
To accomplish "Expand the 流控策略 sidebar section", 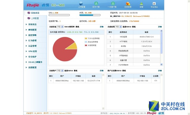I will click(32, 35).
